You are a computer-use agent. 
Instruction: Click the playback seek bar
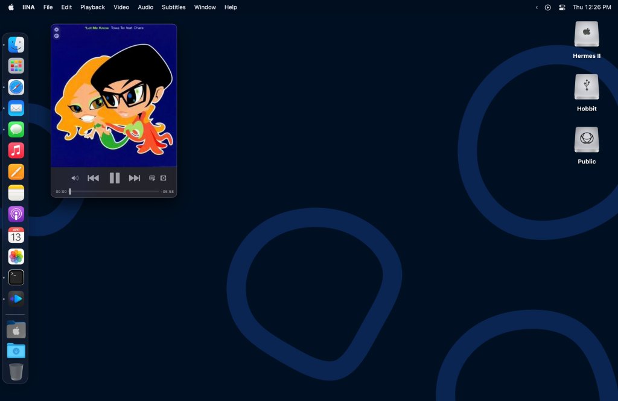click(115, 191)
